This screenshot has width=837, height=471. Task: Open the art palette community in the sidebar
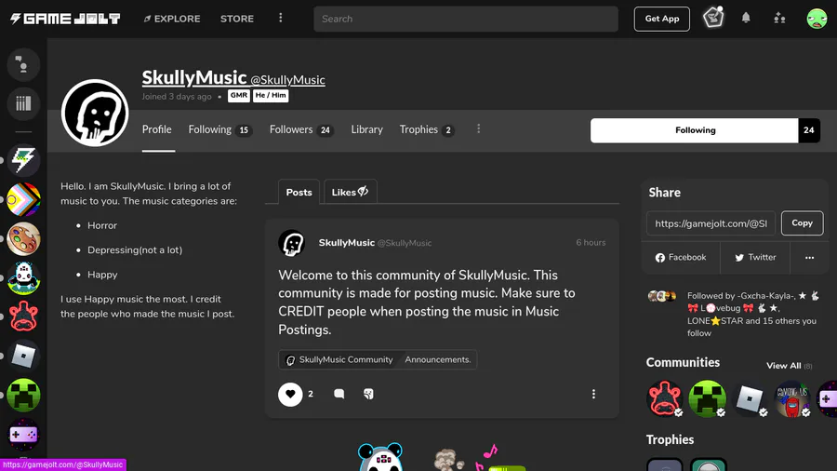pyautogui.click(x=23, y=238)
